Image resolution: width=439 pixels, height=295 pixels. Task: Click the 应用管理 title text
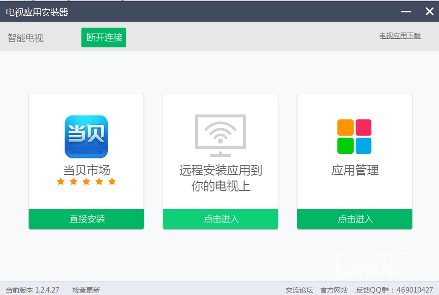point(355,170)
